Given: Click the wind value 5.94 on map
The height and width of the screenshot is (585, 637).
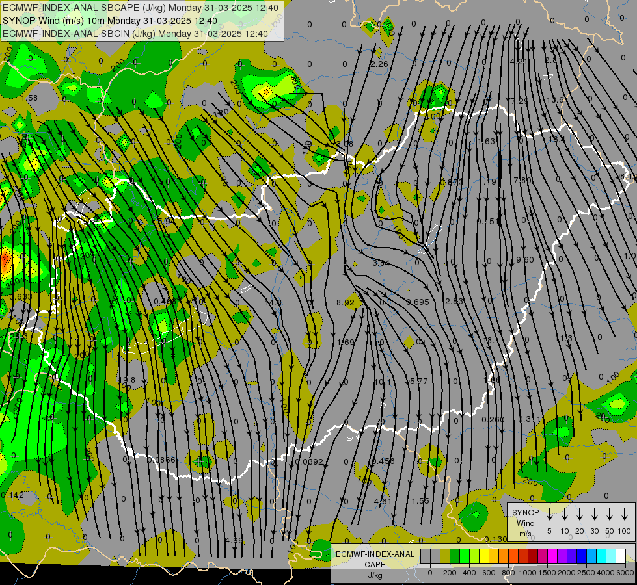Looking at the screenshot, I should pos(166,222).
